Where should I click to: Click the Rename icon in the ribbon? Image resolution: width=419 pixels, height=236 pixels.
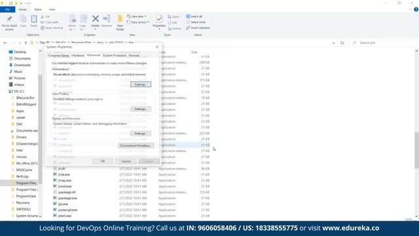(x=107, y=19)
